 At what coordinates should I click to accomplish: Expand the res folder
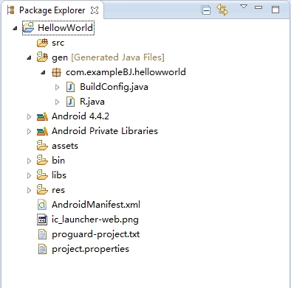(29, 190)
